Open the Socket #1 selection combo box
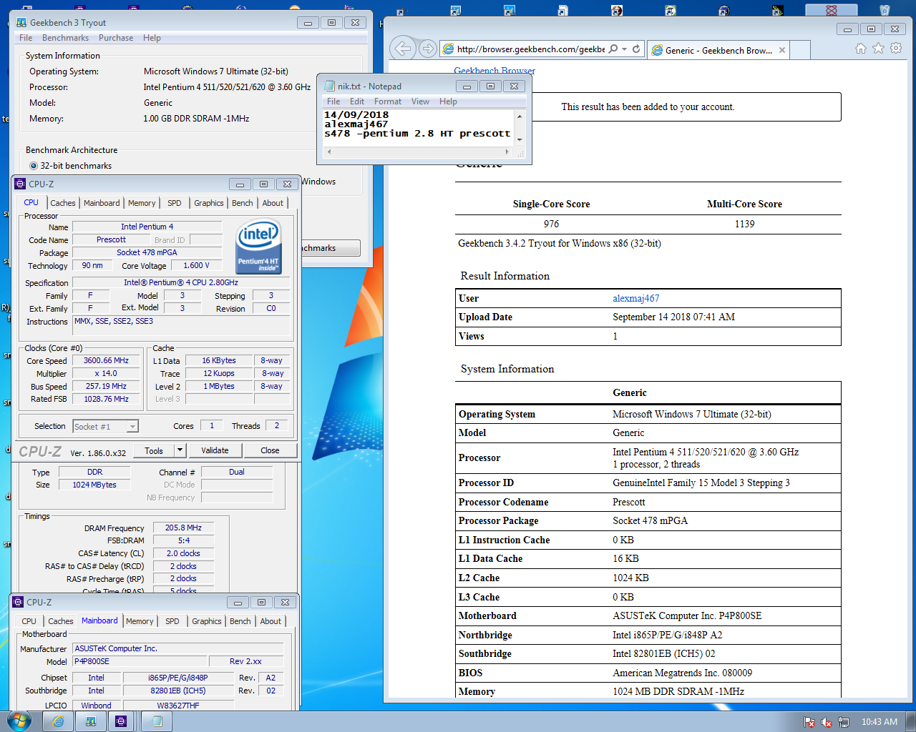916x732 pixels. pos(105,427)
